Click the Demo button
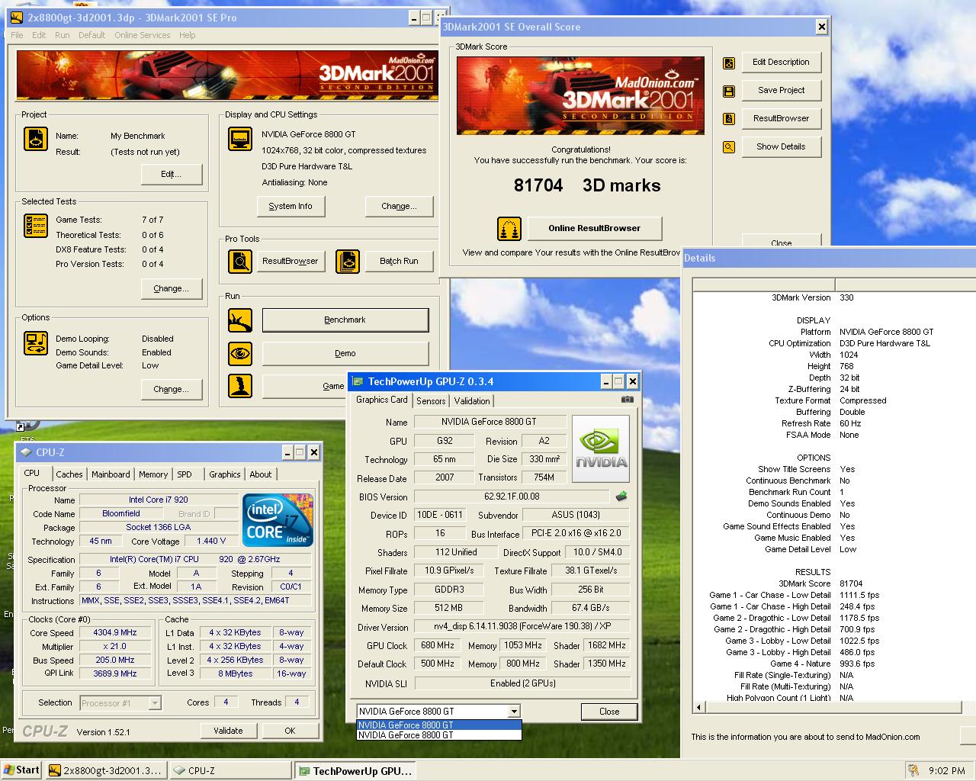The width and height of the screenshot is (976, 781). point(345,354)
